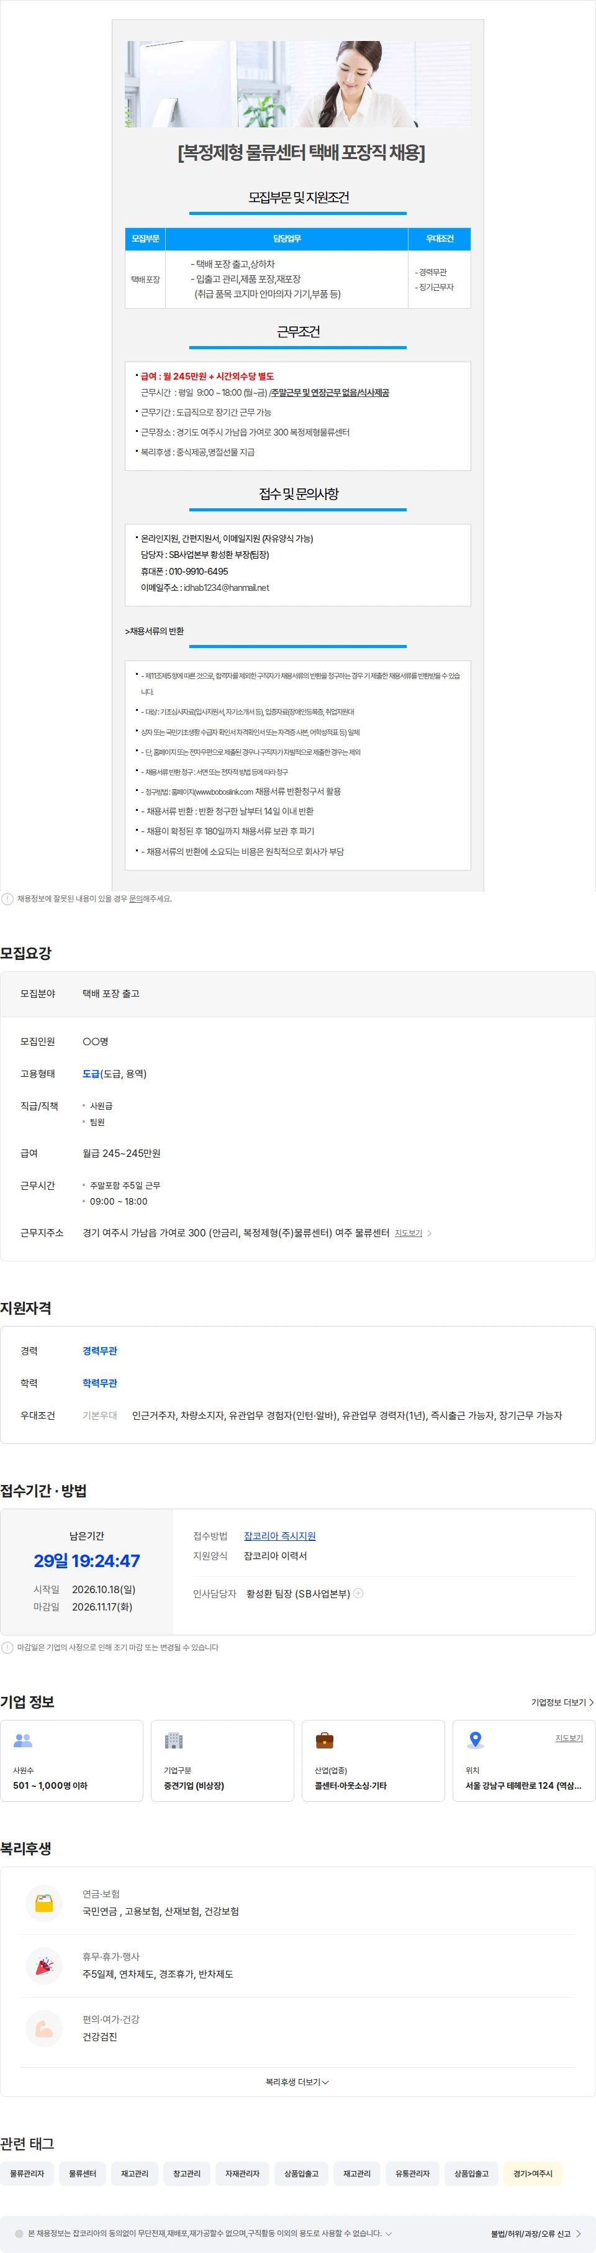Select the 유통관리자 tag
Image resolution: width=596 pixels, height=2253 pixels.
(412, 2173)
